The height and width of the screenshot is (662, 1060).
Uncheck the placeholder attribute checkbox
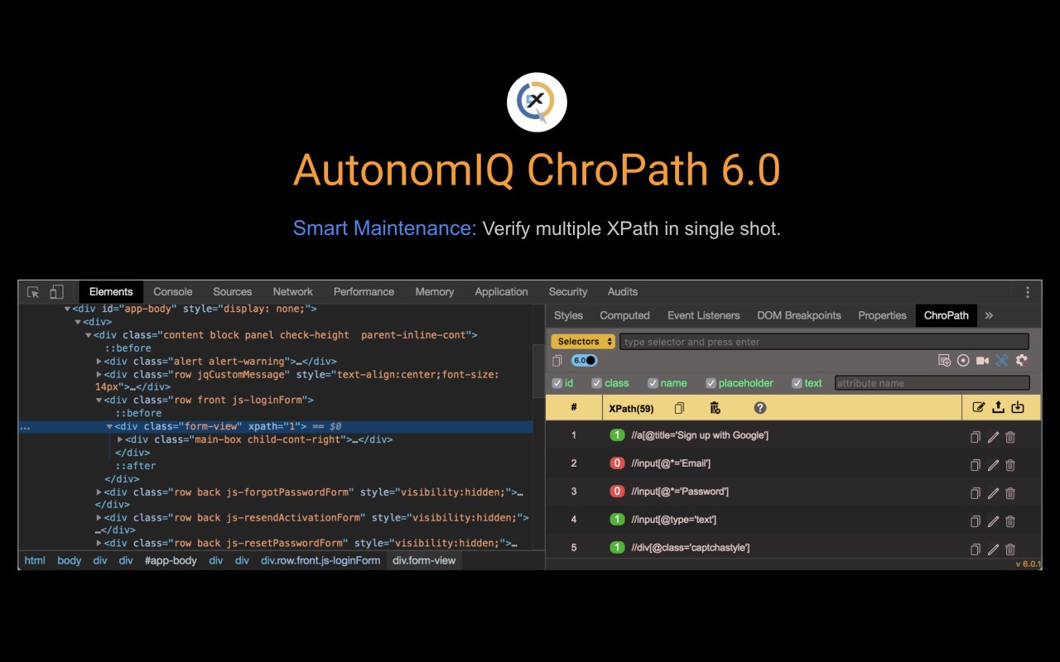(711, 383)
